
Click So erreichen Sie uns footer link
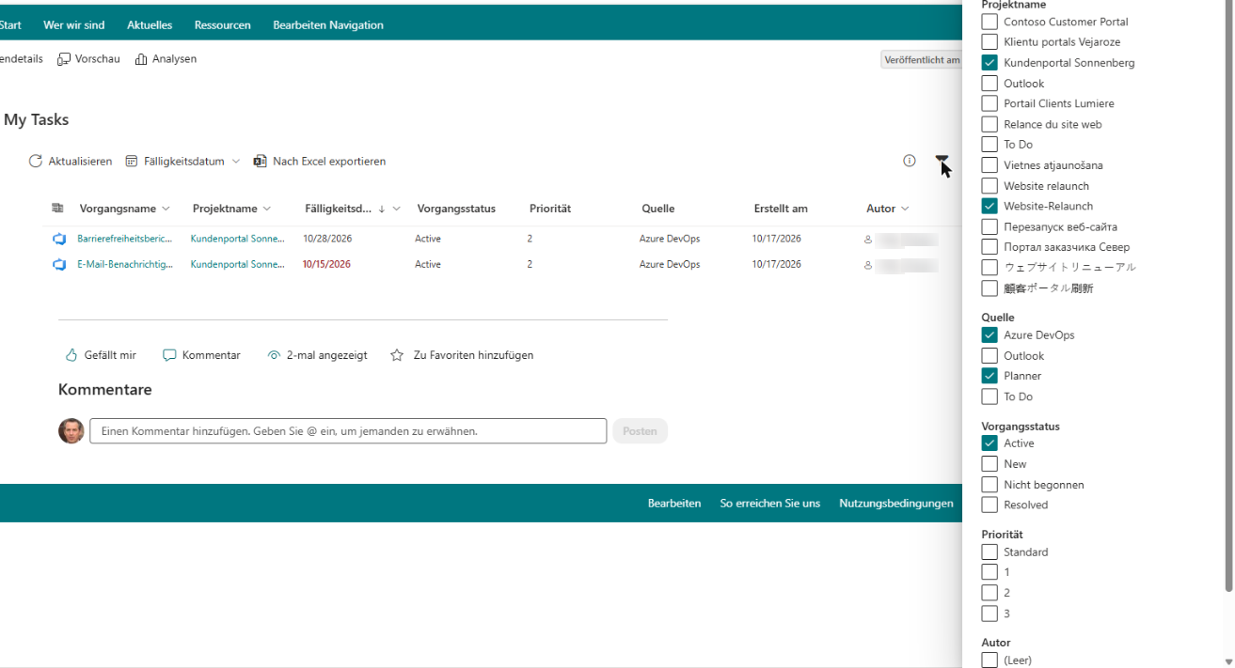tap(770, 504)
